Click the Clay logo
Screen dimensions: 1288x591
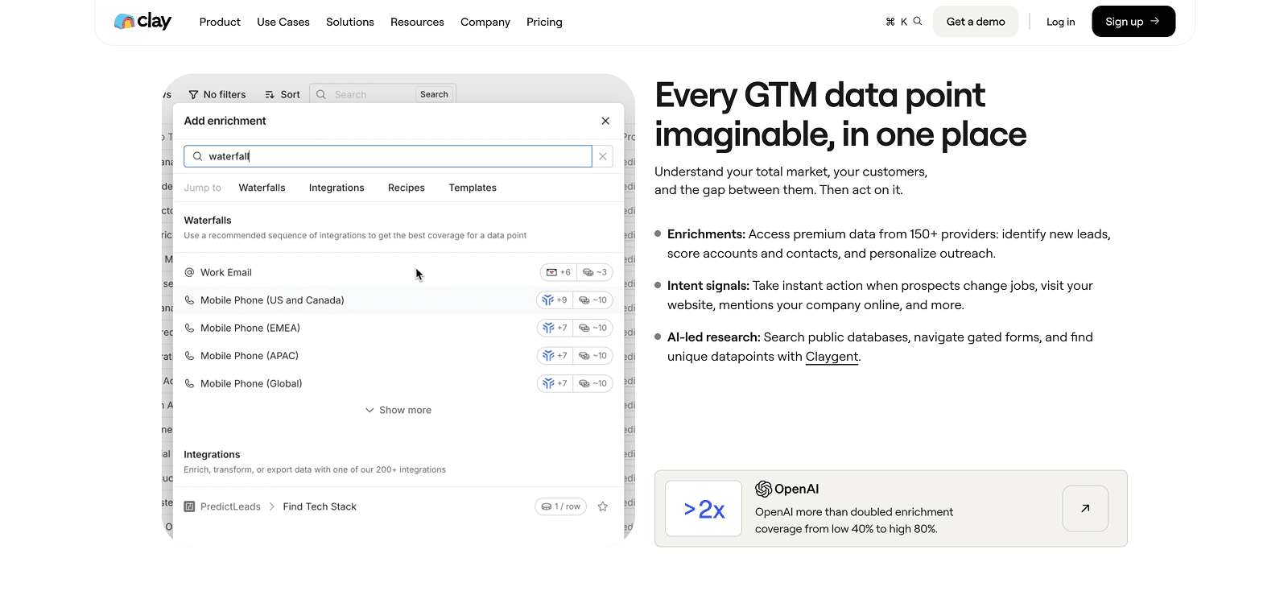142,22
